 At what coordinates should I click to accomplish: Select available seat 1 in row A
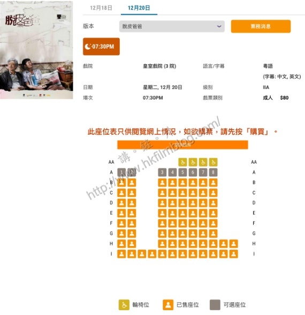(x=121, y=172)
